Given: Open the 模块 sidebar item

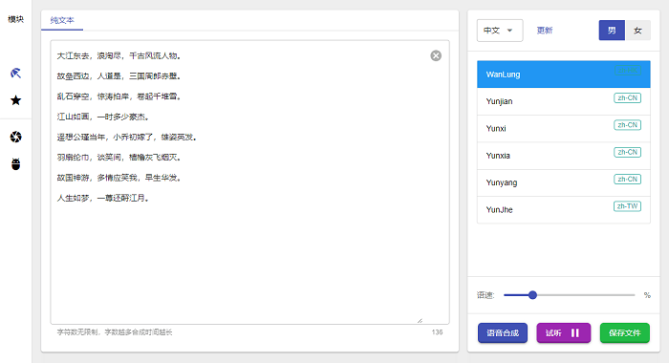Looking at the screenshot, I should 16,19.
